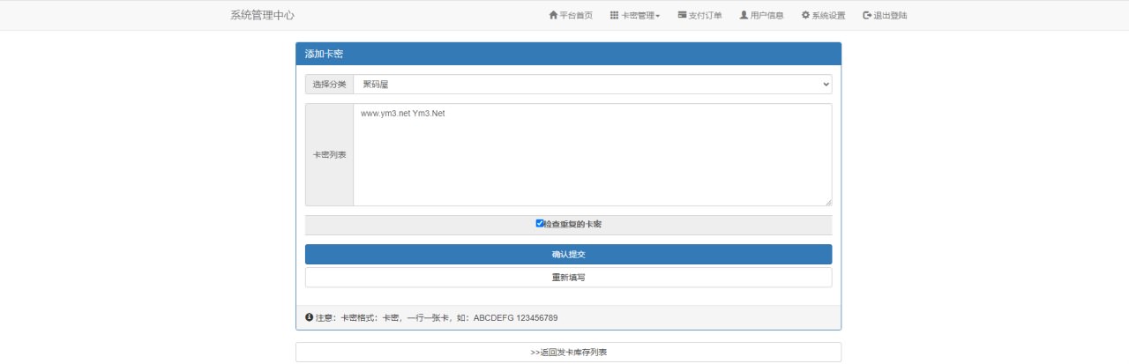Click the user icon beside 用户信息
The image size is (1129, 364).
[744, 15]
